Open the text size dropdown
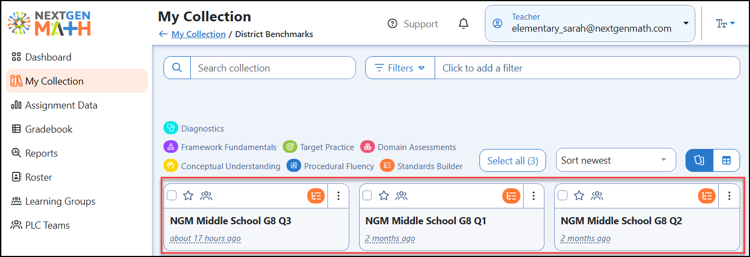 (725, 23)
